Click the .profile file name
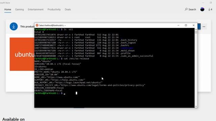 click(125, 53)
